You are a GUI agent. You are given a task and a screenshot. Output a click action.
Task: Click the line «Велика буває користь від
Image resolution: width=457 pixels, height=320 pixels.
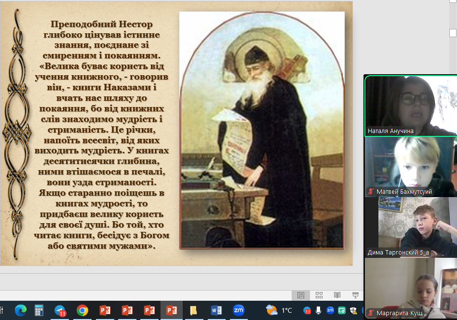[x=102, y=66]
